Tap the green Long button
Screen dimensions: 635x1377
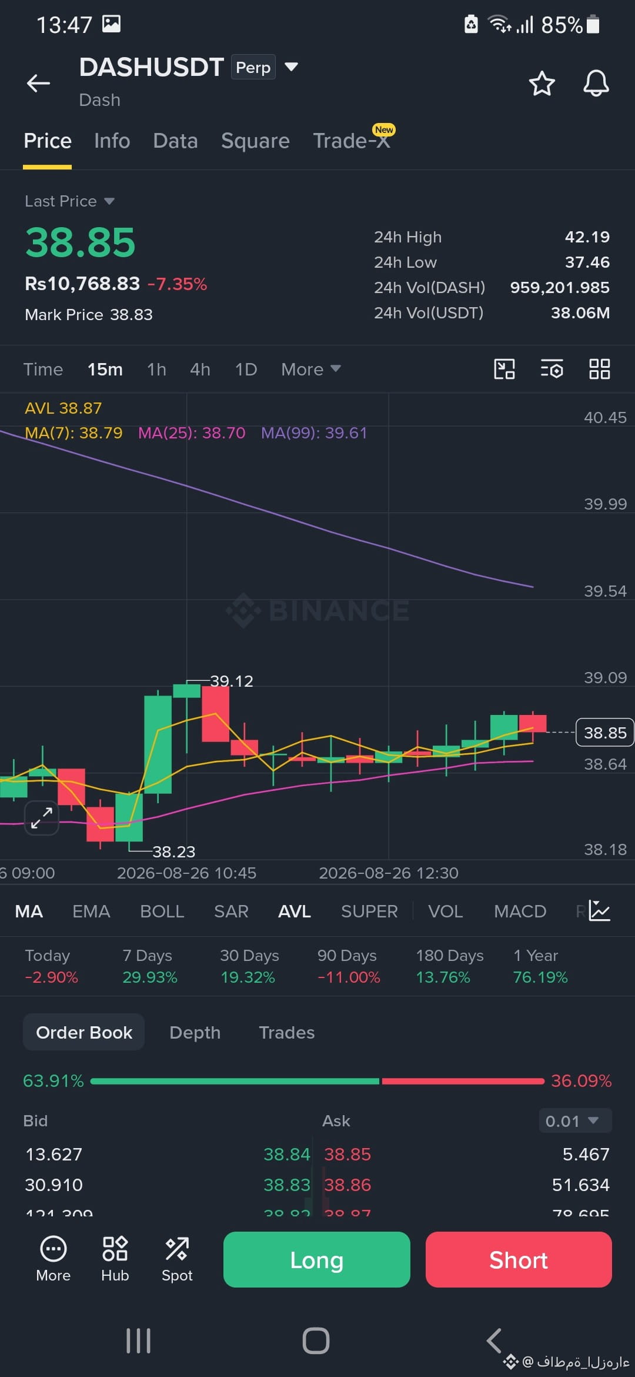pyautogui.click(x=316, y=1259)
